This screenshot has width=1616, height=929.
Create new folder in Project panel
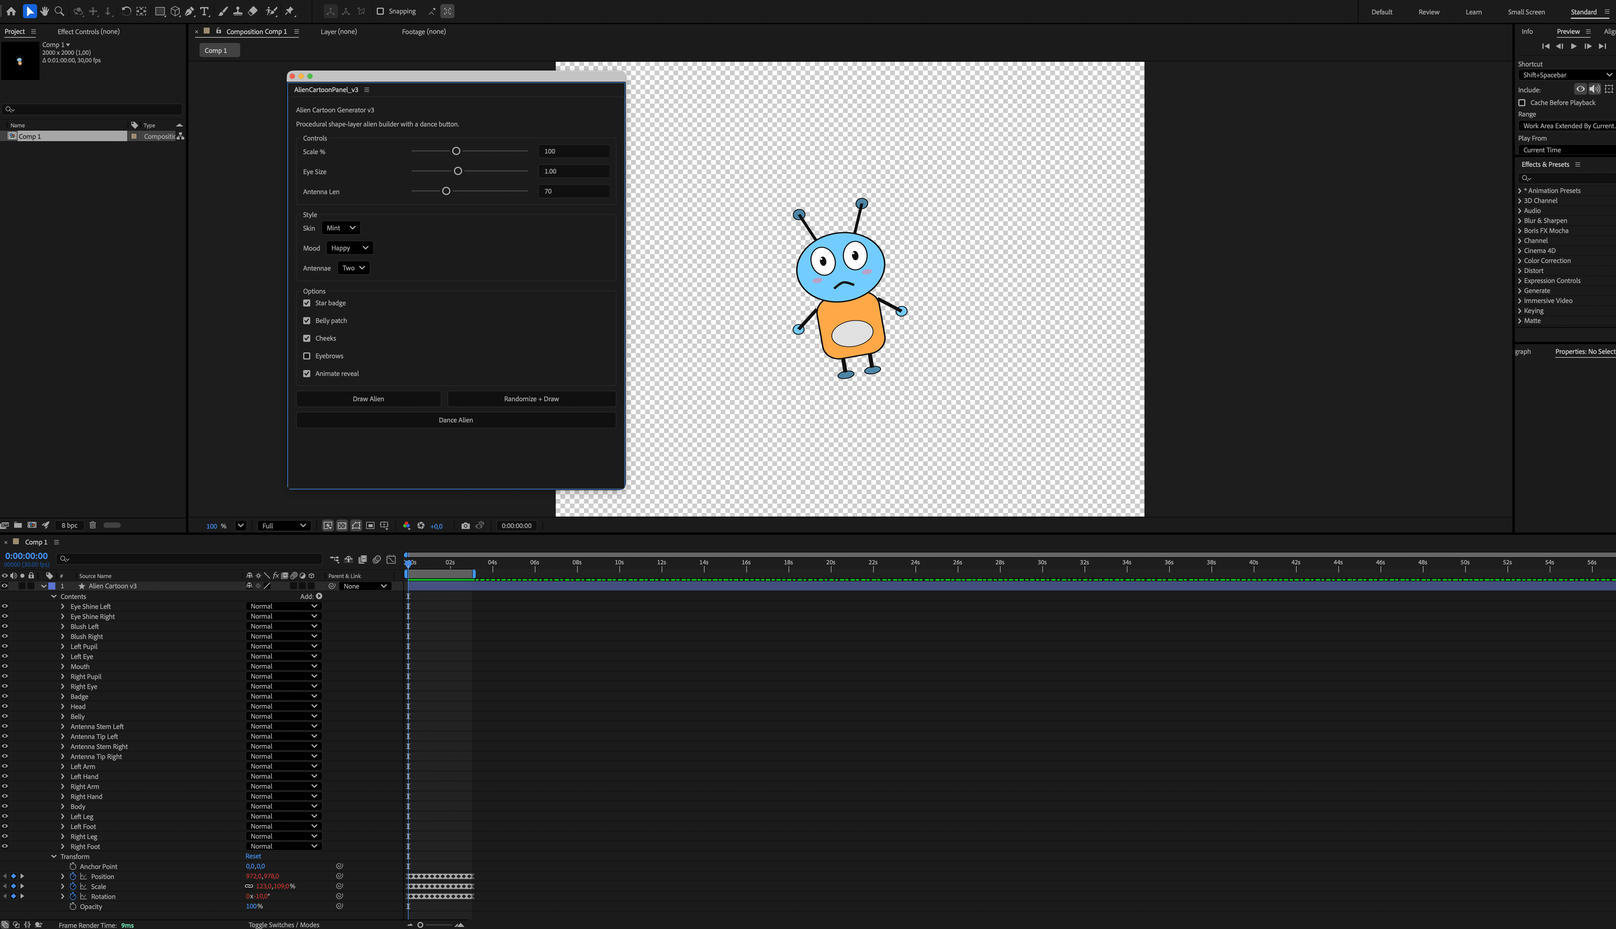point(18,525)
